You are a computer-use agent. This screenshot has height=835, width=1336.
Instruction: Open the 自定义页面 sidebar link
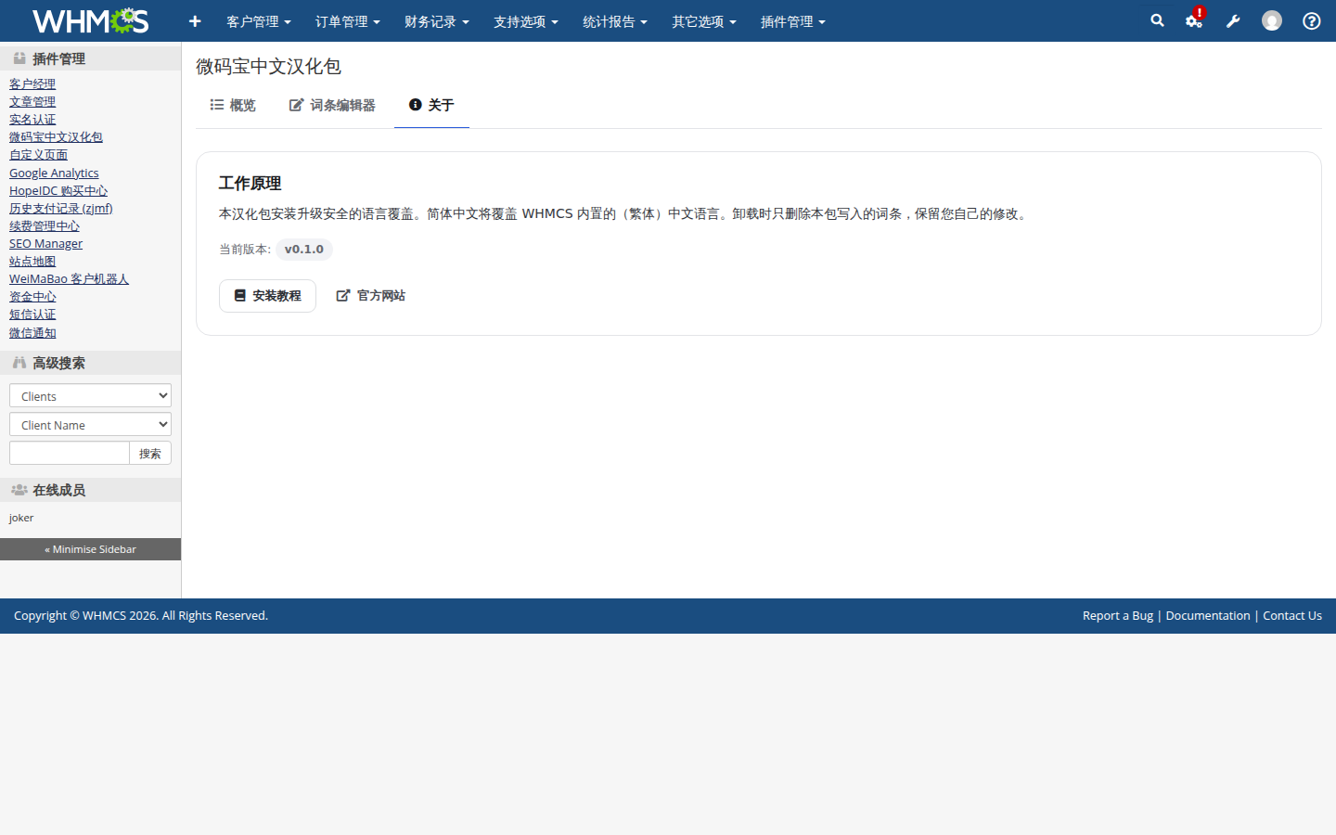click(x=38, y=154)
